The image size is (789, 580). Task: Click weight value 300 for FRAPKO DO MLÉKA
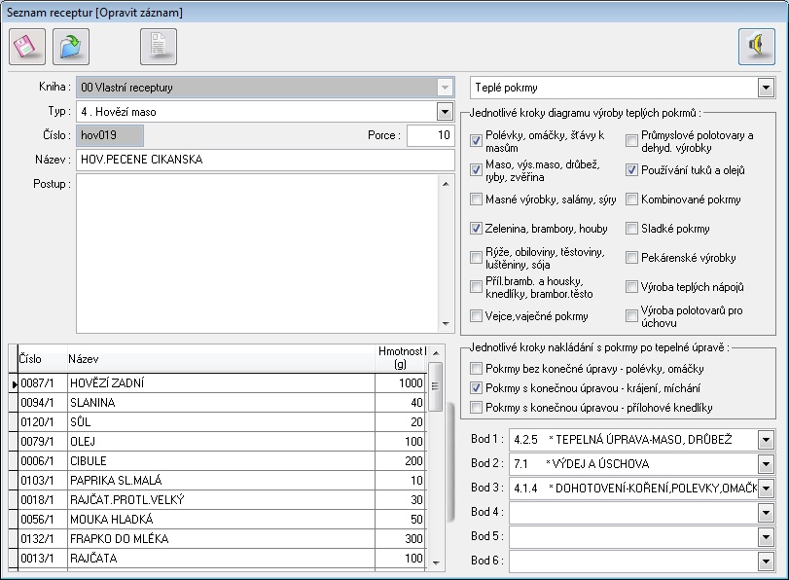[x=401, y=539]
